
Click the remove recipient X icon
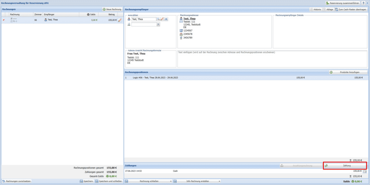(x=166, y=19)
